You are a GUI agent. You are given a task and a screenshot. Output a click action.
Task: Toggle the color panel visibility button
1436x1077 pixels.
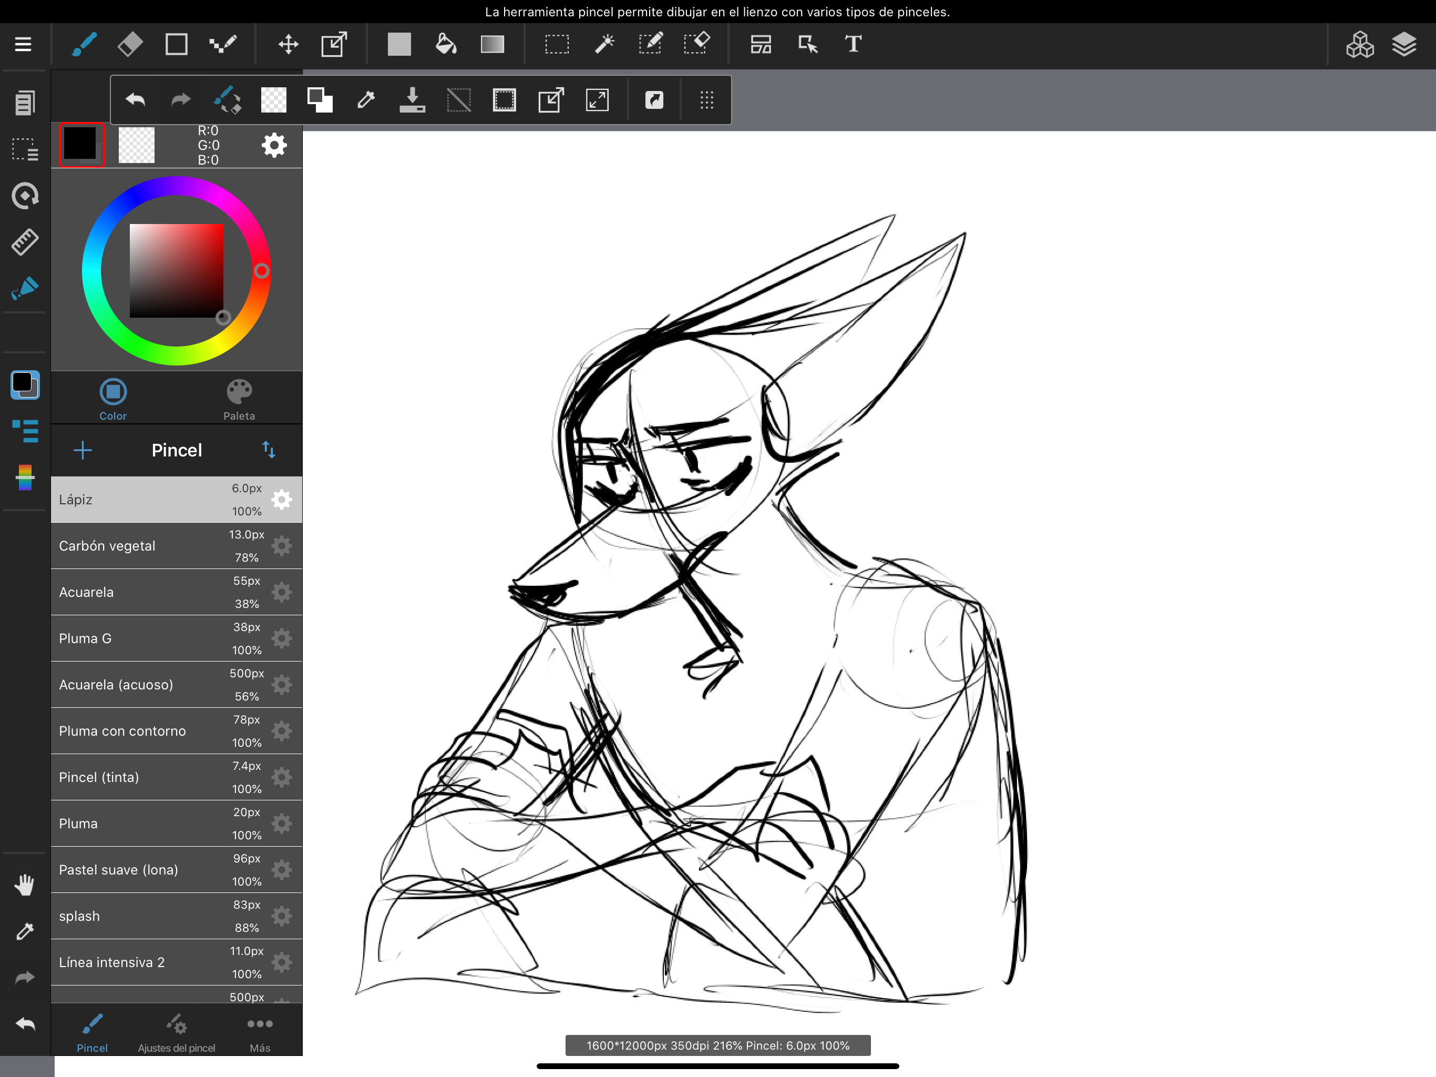coord(25,384)
